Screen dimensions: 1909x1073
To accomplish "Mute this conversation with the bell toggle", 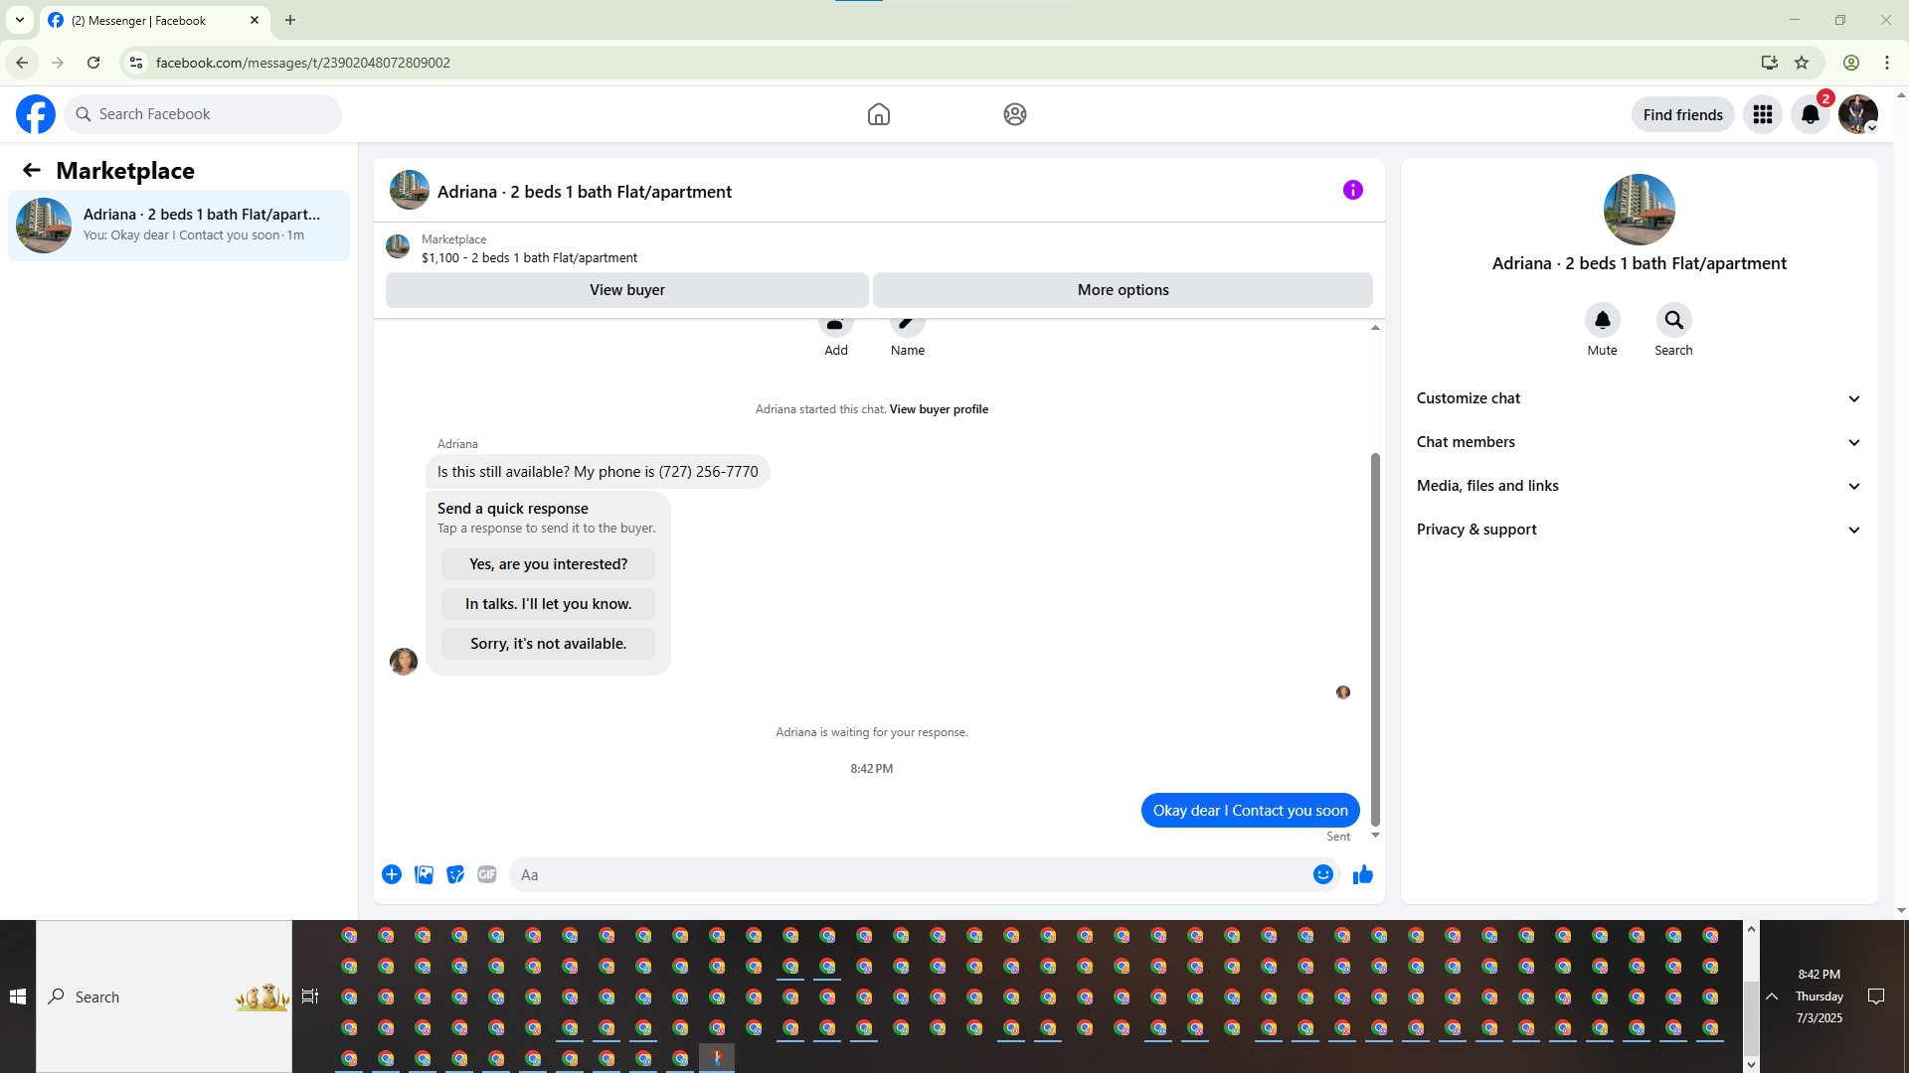I will click(x=1602, y=320).
